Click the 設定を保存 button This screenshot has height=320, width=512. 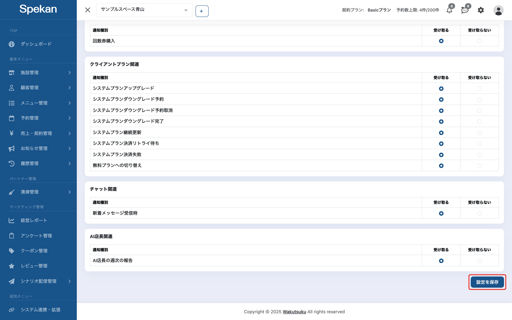point(487,282)
